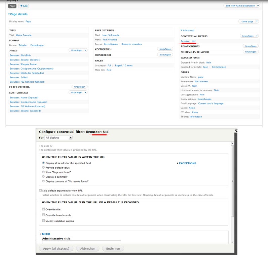This screenshot has width=269, height=256.
Task: Open the For displays combo box
Action: (59, 137)
